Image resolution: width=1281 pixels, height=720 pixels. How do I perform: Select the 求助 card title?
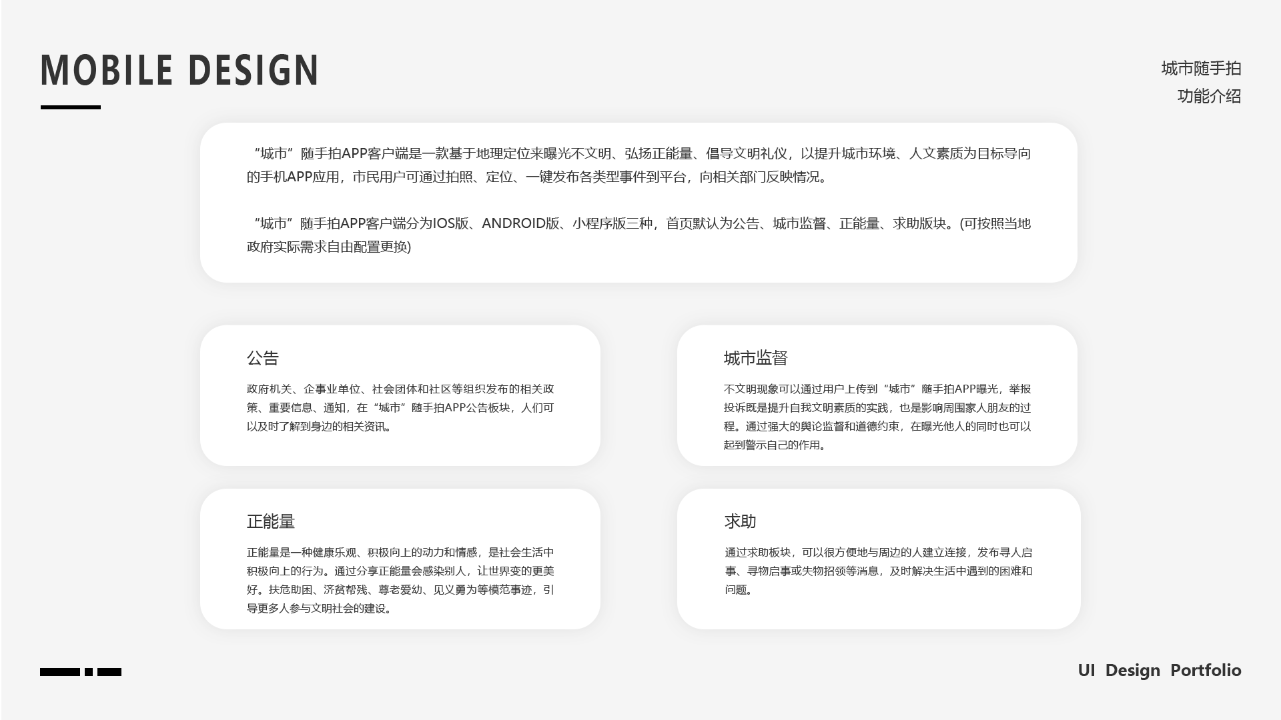click(x=741, y=521)
